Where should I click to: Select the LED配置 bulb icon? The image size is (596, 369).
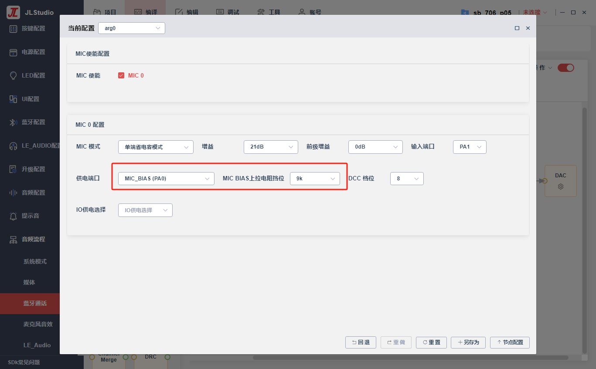tap(14, 75)
